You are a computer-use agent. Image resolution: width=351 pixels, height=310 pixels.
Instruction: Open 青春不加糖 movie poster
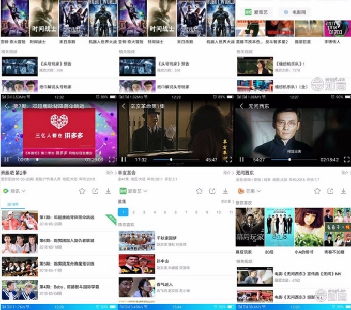coord(338,227)
